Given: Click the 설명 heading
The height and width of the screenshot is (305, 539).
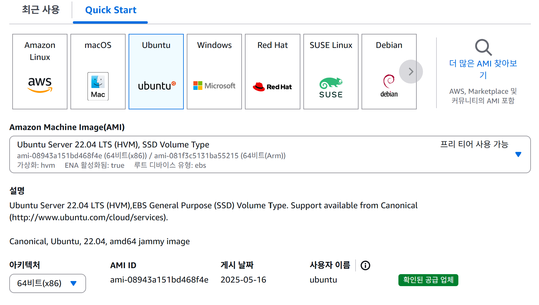Looking at the screenshot, I should tap(17, 191).
